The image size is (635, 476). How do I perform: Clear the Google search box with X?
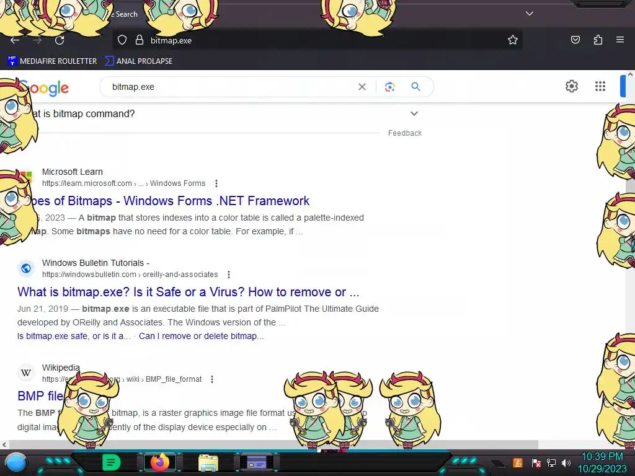click(362, 87)
